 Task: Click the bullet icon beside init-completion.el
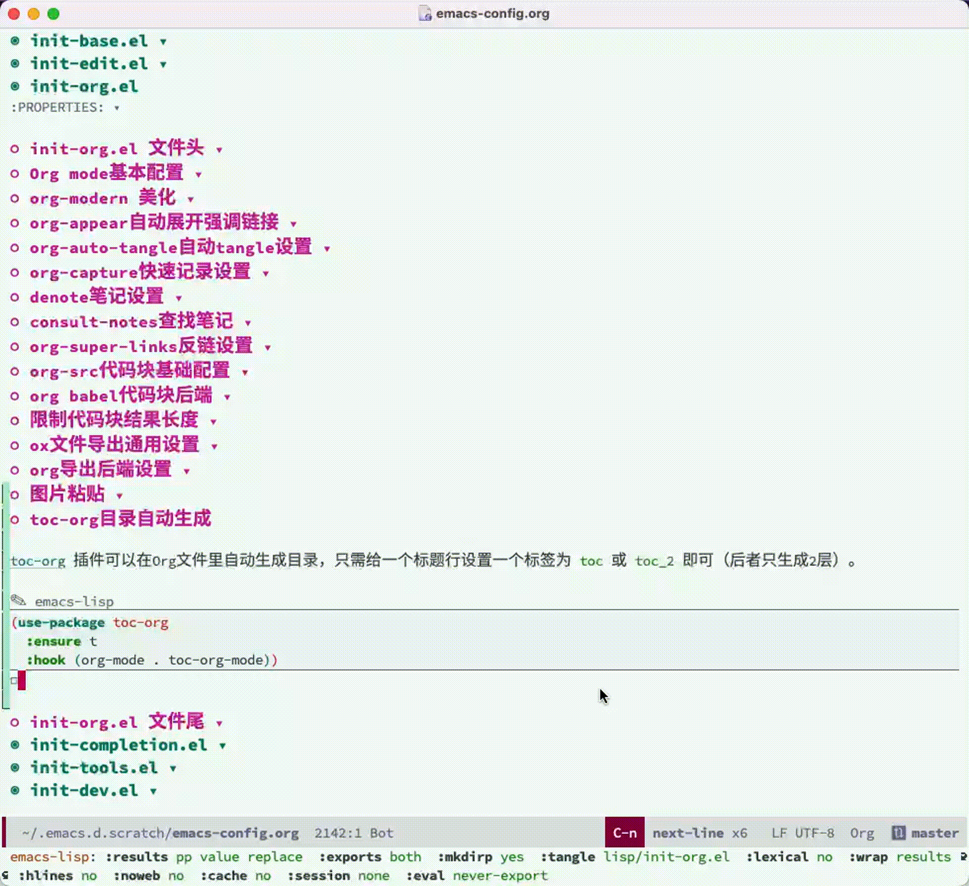click(15, 745)
